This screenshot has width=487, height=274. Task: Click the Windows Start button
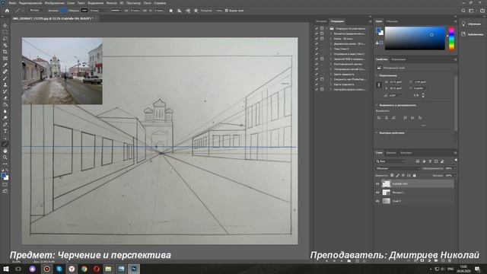[5, 269]
